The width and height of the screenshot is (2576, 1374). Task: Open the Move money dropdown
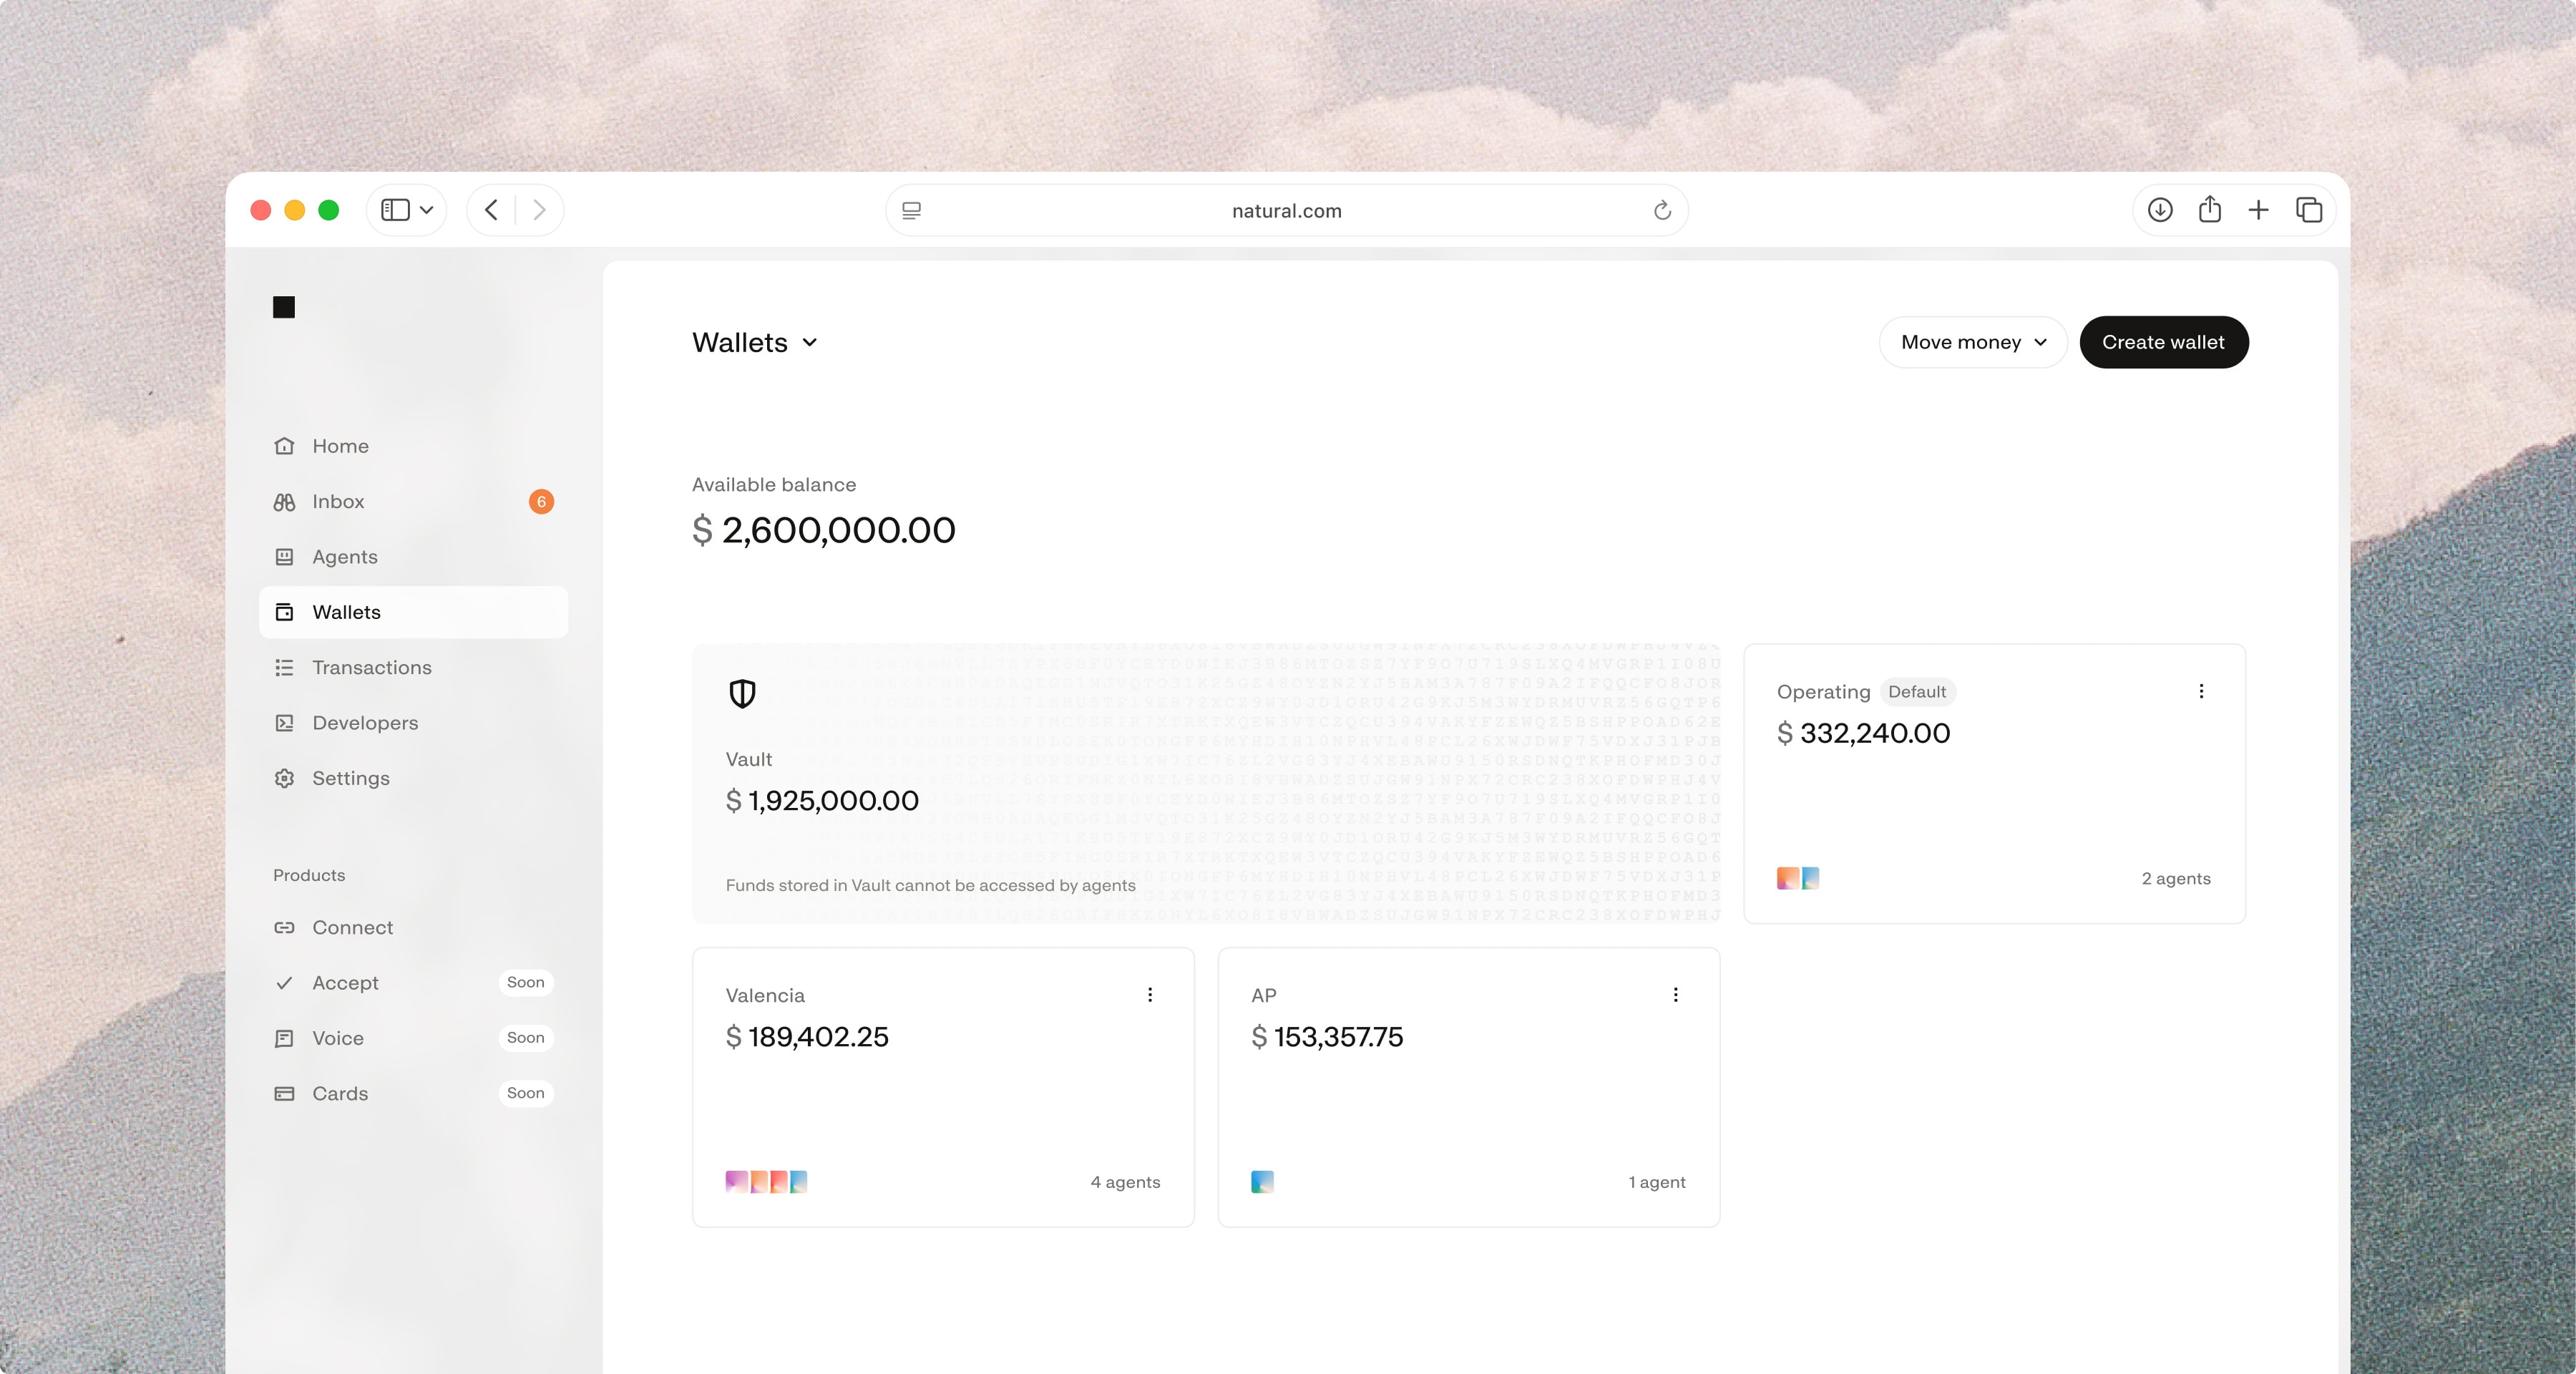pos(1973,343)
